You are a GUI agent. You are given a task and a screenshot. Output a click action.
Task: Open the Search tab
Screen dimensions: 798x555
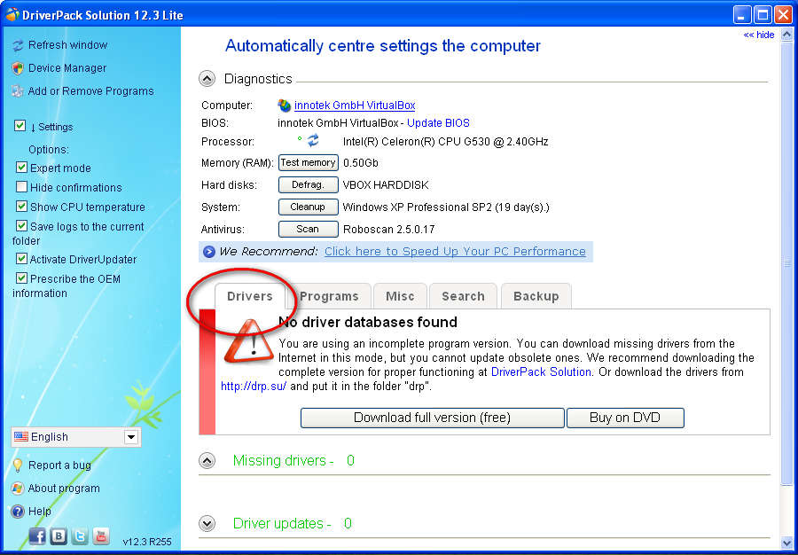tap(463, 296)
